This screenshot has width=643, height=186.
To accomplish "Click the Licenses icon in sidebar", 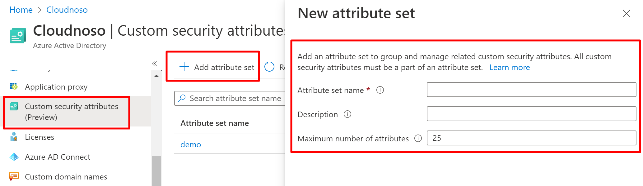I will (14, 137).
